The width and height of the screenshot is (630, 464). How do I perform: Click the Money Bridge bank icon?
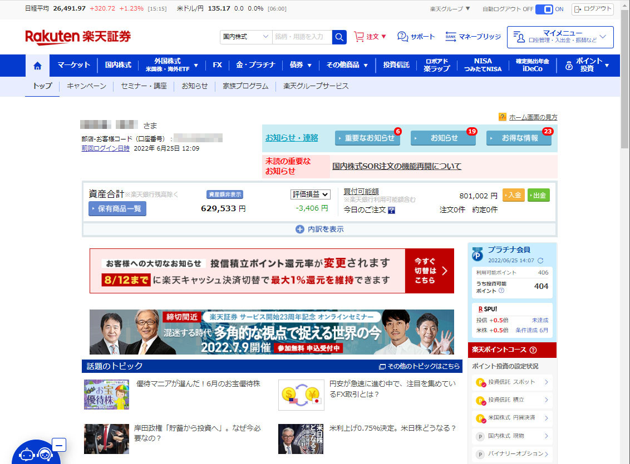pos(451,37)
